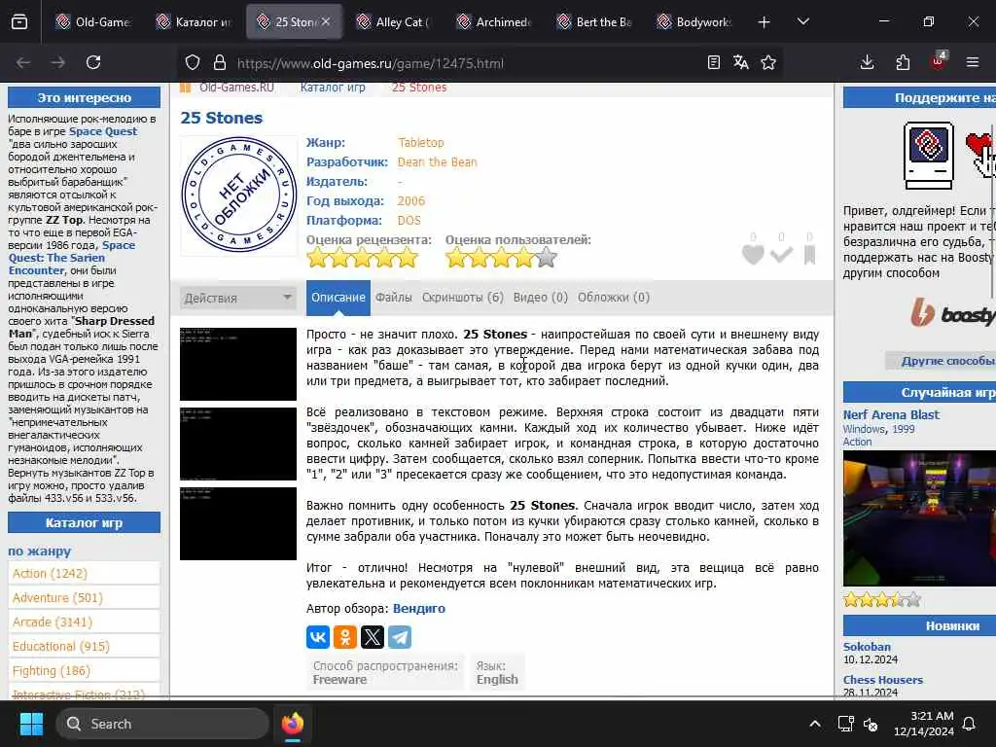Open Каталог игр breadcrumb link
Viewport: 996px width, 747px height.
point(333,88)
